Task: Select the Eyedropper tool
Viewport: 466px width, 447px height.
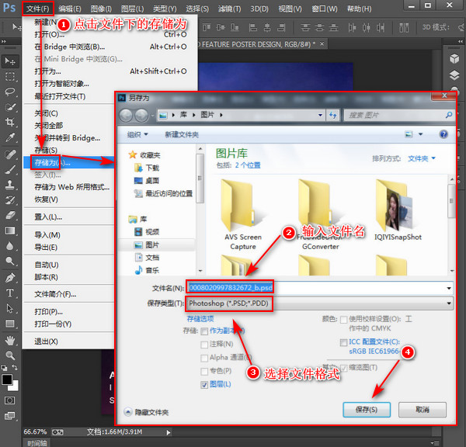Action: coord(10,137)
